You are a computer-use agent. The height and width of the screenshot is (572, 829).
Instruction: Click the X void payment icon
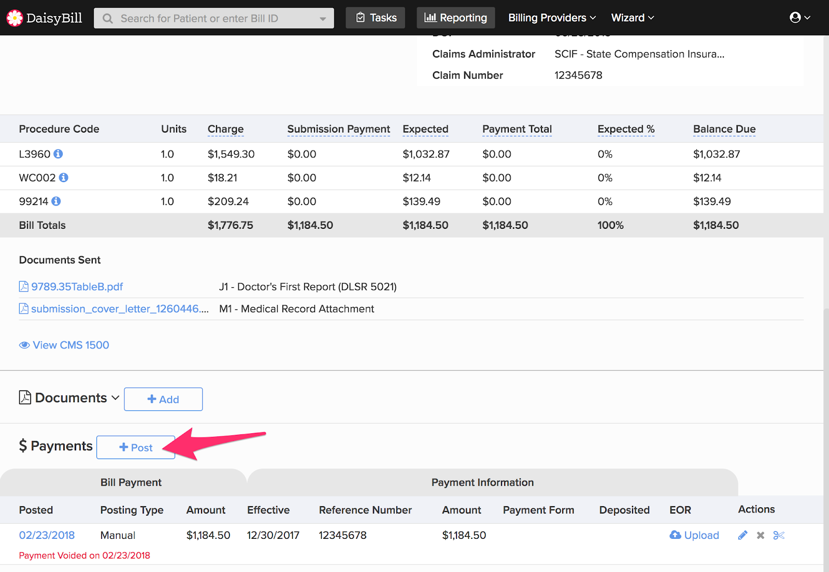point(760,535)
